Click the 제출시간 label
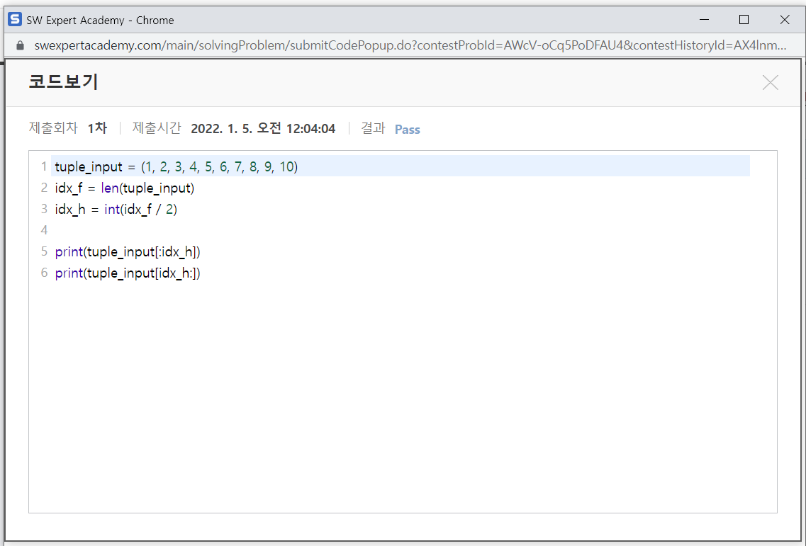806x546 pixels. point(157,128)
